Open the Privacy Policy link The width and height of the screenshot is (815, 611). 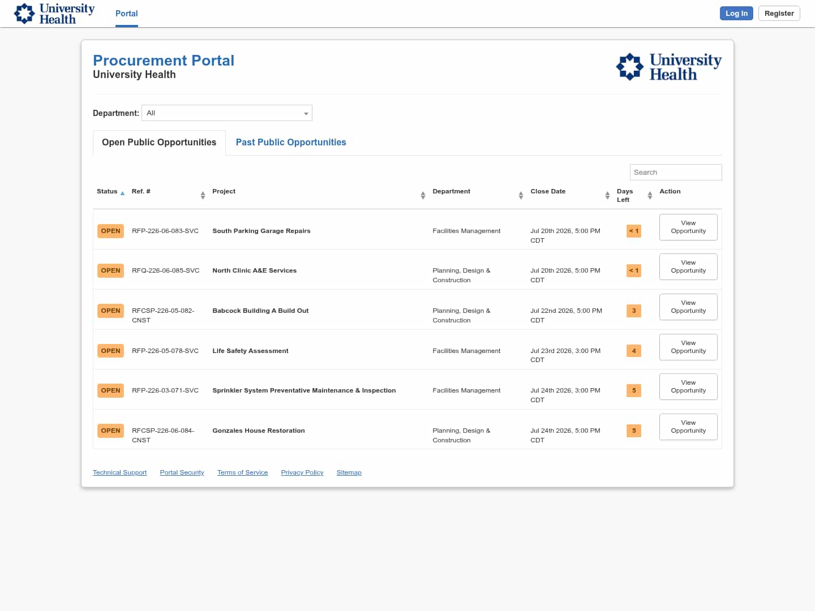tap(302, 472)
